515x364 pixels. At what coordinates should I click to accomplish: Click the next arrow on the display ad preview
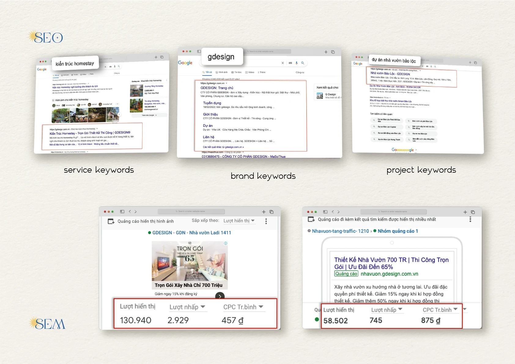click(x=220, y=296)
